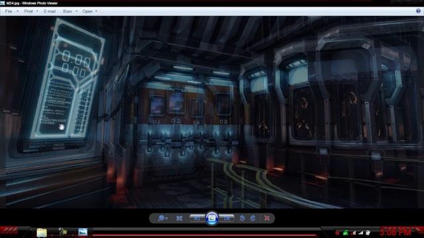Click the red system tray icon
424x238 pixels.
337,232
